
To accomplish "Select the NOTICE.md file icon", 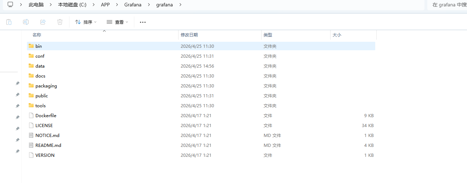I will tap(31, 135).
